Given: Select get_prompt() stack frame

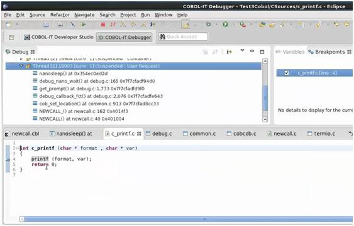Looking at the screenshot, I should point(92,89).
